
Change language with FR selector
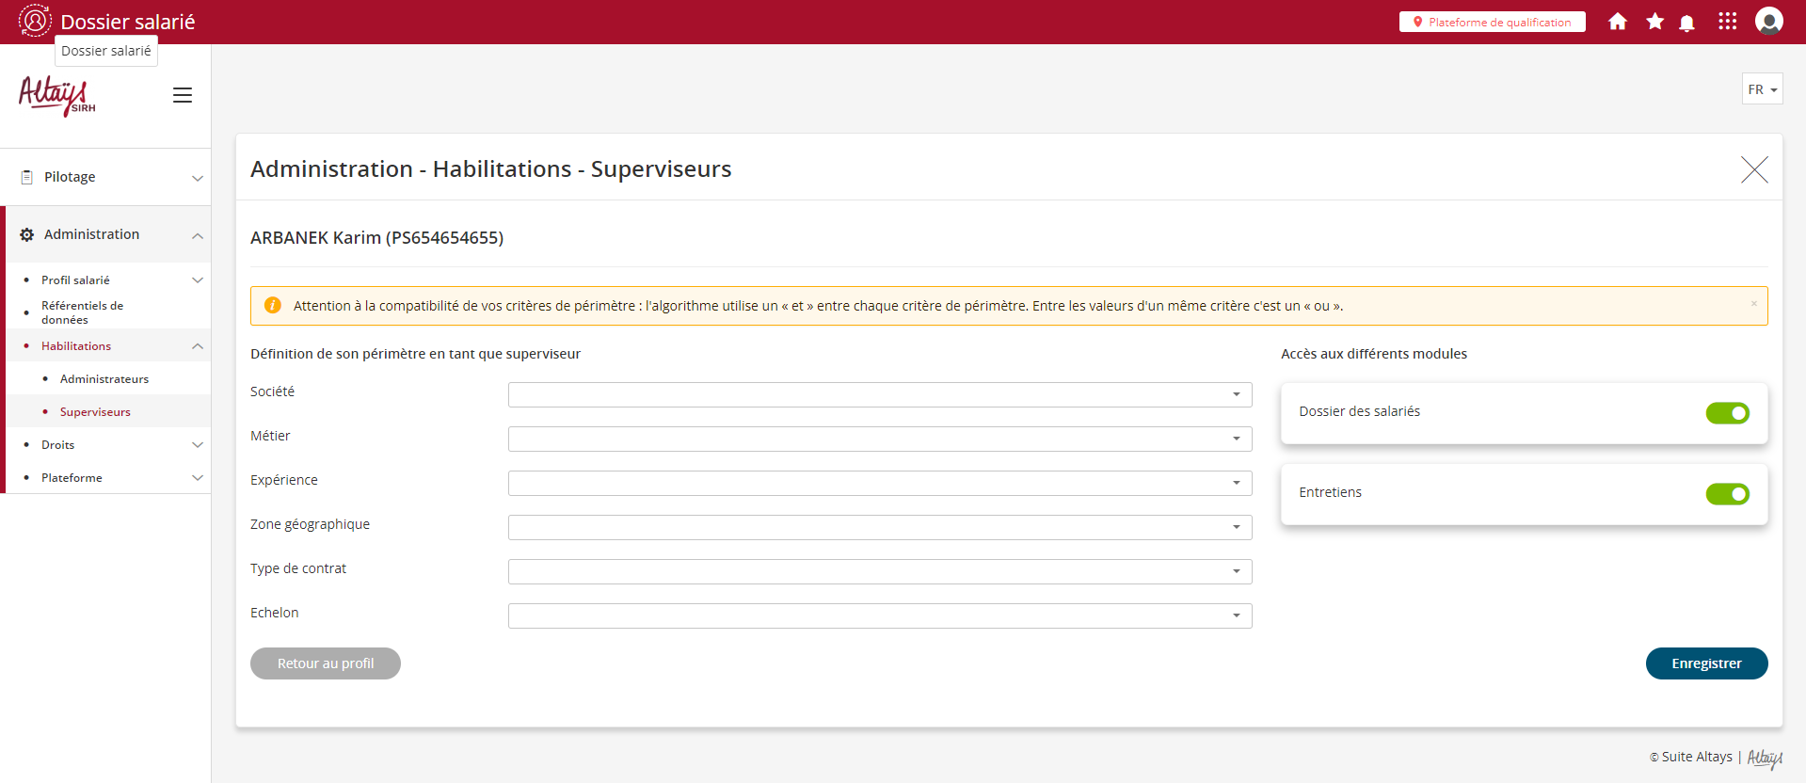pyautogui.click(x=1762, y=89)
